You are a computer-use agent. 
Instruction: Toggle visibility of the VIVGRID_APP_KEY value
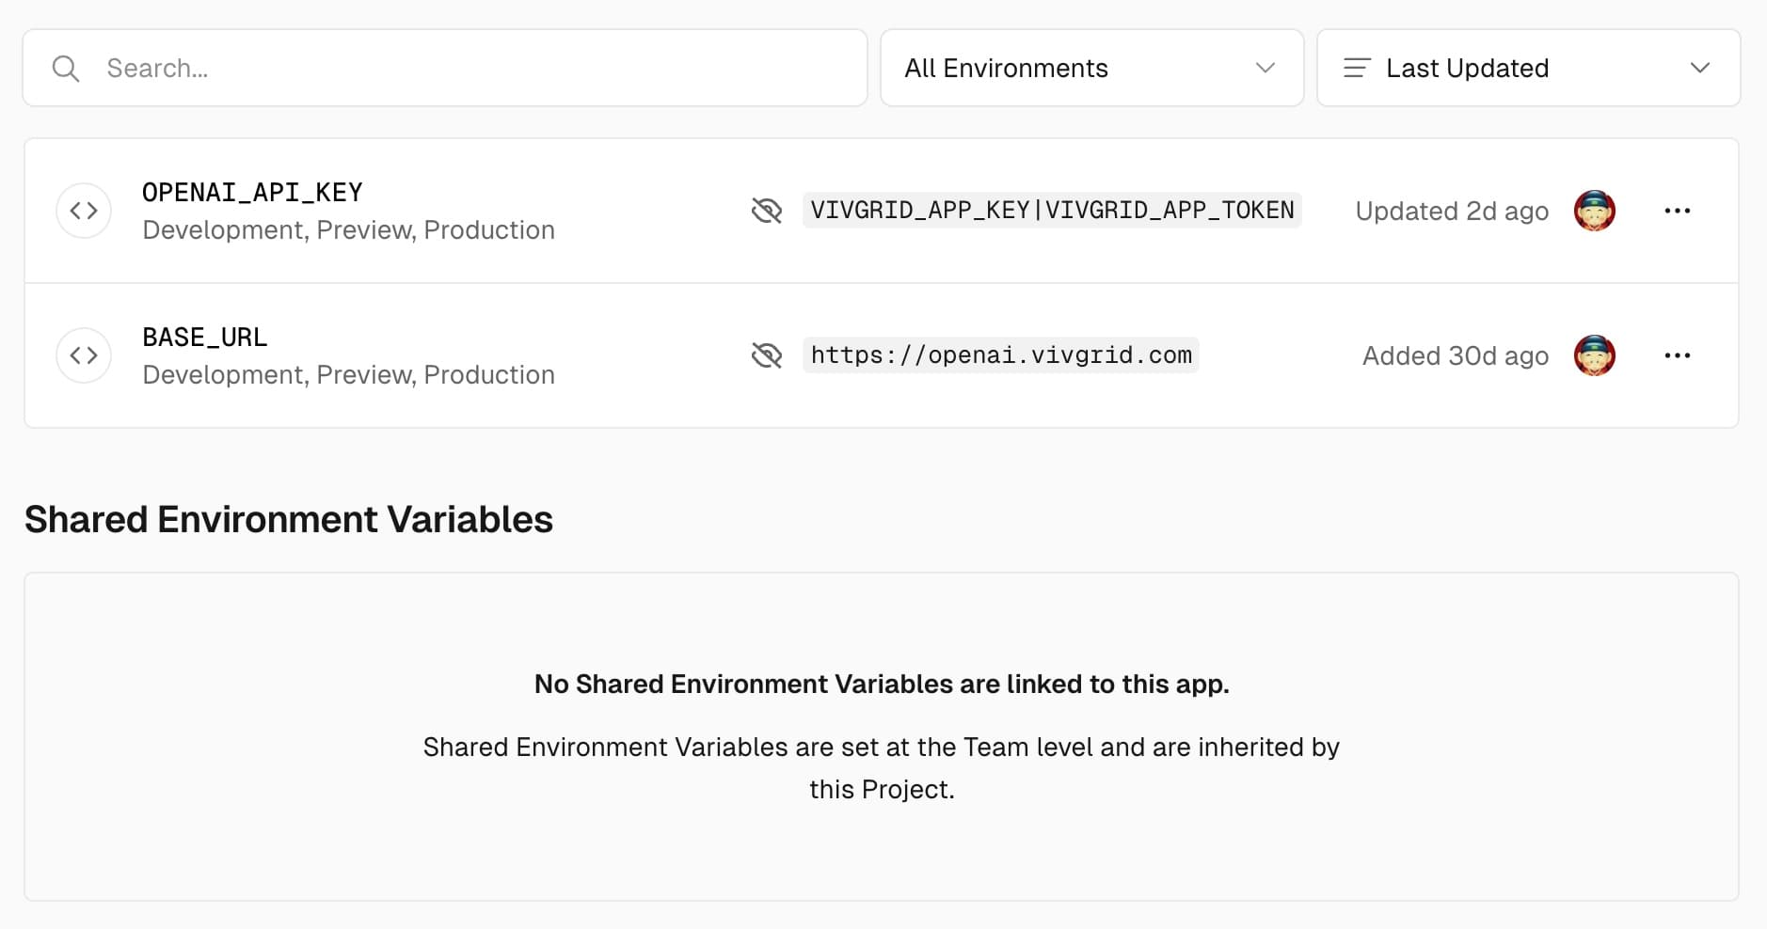pyautogui.click(x=766, y=210)
